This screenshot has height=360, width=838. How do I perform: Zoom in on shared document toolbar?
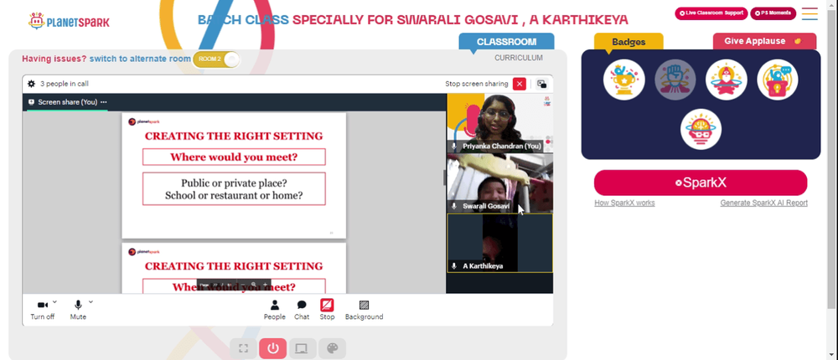(265, 285)
